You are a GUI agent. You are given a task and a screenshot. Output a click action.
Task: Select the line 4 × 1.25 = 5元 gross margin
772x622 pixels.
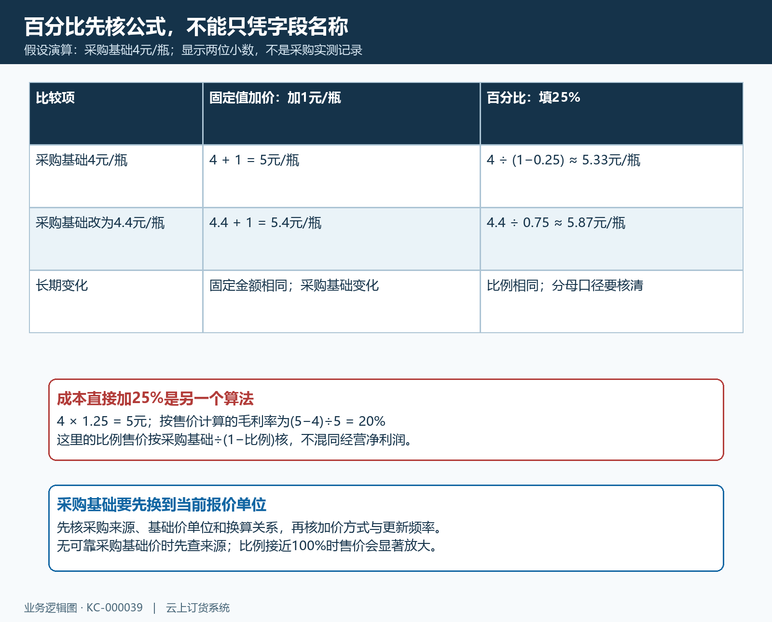point(221,421)
